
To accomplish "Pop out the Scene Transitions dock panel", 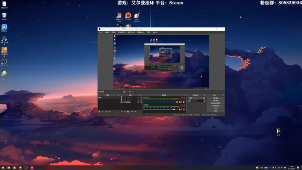I will 205,95.
